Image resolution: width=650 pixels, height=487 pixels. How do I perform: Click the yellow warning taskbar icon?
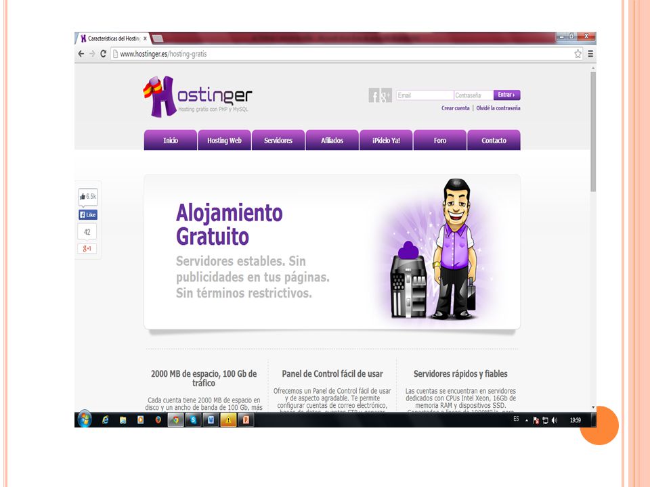click(228, 420)
